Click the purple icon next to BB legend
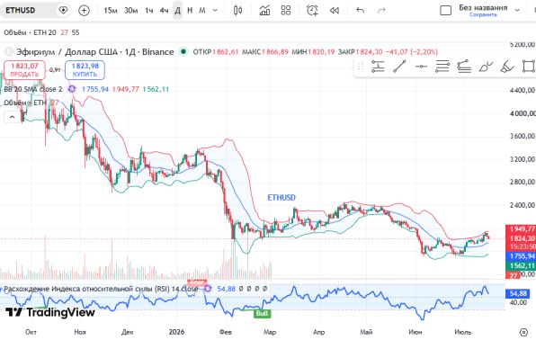This screenshot has height=340, width=536. click(x=72, y=89)
